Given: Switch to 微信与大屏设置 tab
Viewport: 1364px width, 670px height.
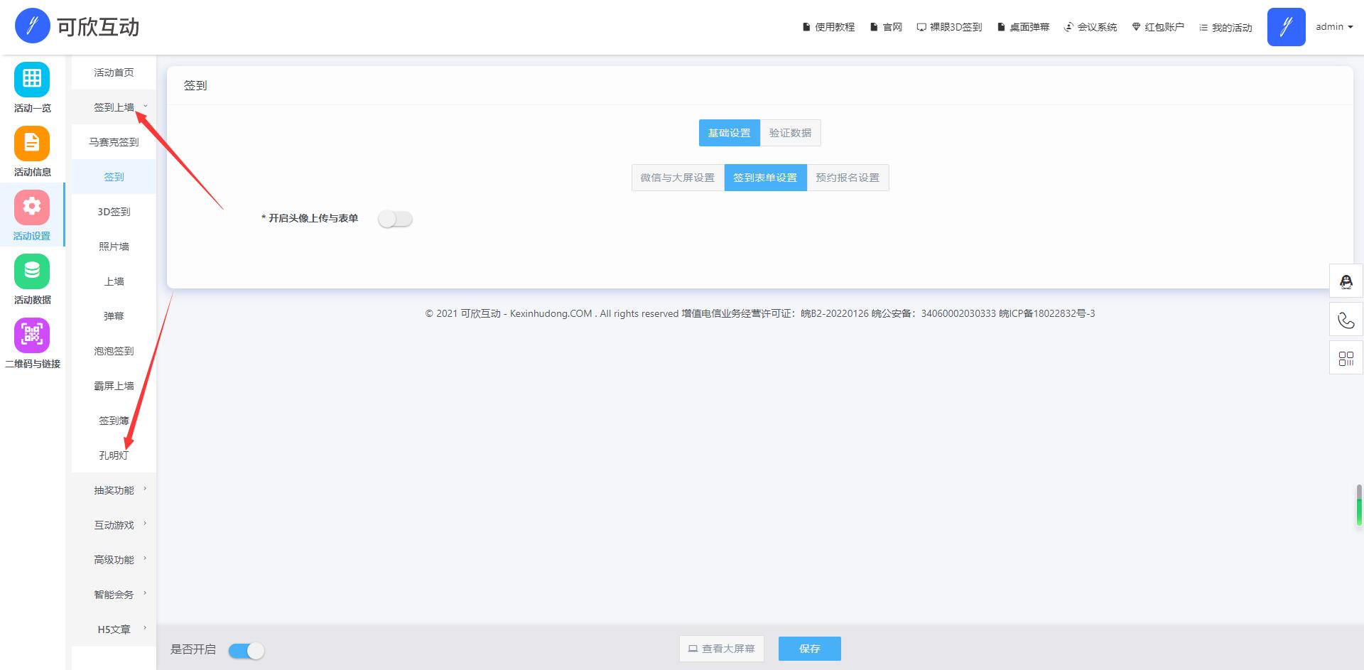Looking at the screenshot, I should coord(678,178).
